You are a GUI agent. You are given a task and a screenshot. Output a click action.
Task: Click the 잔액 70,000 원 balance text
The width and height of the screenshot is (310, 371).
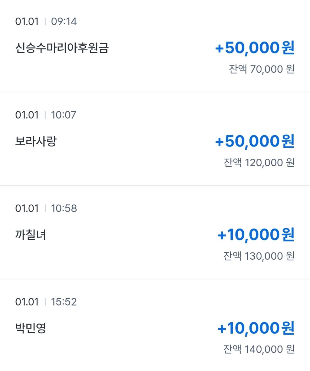click(x=262, y=69)
